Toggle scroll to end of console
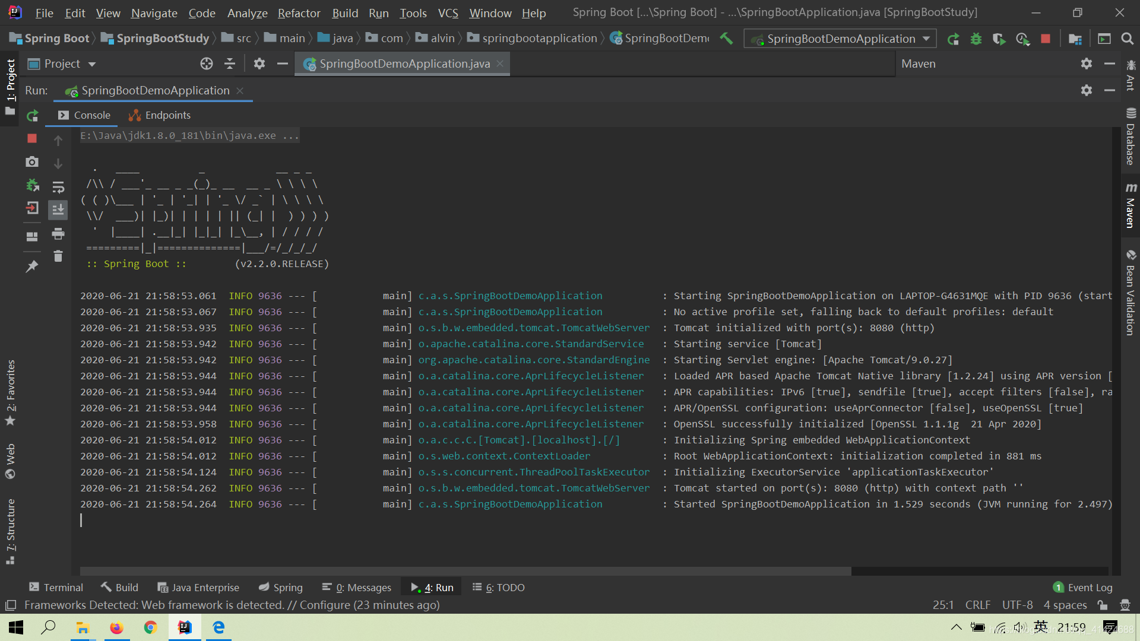 58,210
